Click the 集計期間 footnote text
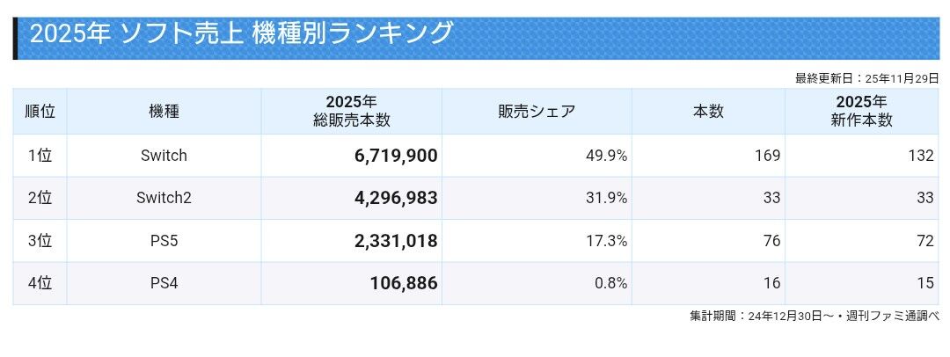 click(x=814, y=316)
